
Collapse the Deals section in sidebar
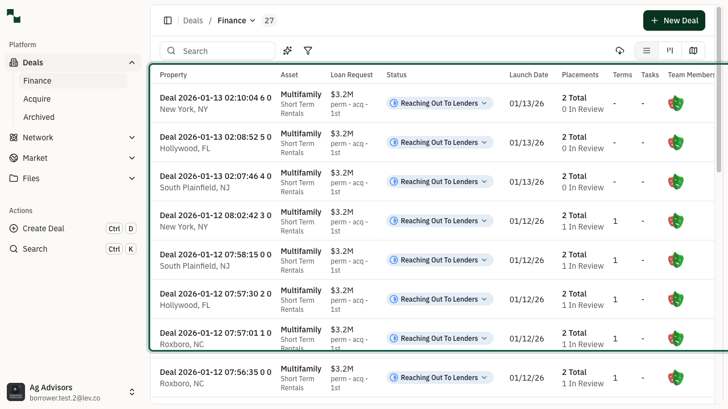132,62
